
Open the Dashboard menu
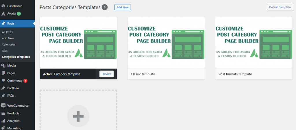coord(15,6)
